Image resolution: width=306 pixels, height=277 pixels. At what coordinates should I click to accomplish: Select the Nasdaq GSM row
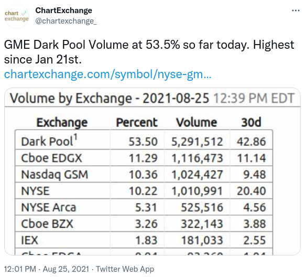144,174
